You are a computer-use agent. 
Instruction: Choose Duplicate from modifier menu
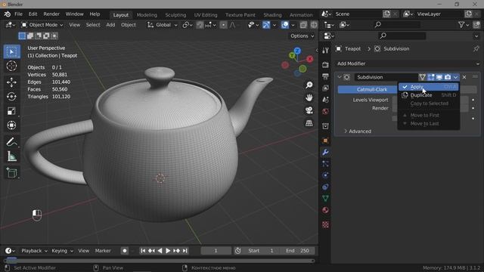[429, 95]
